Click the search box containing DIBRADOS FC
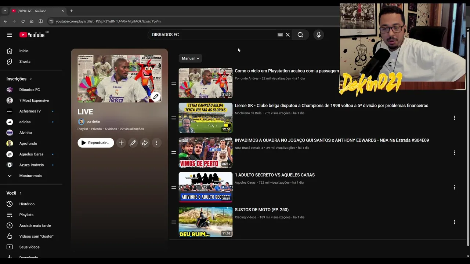Image resolution: width=470 pixels, height=264 pixels. tap(213, 35)
